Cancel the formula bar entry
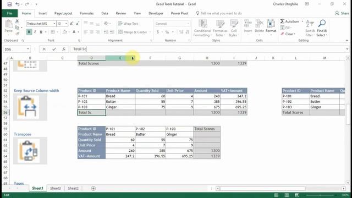The image size is (352, 198). (44, 49)
